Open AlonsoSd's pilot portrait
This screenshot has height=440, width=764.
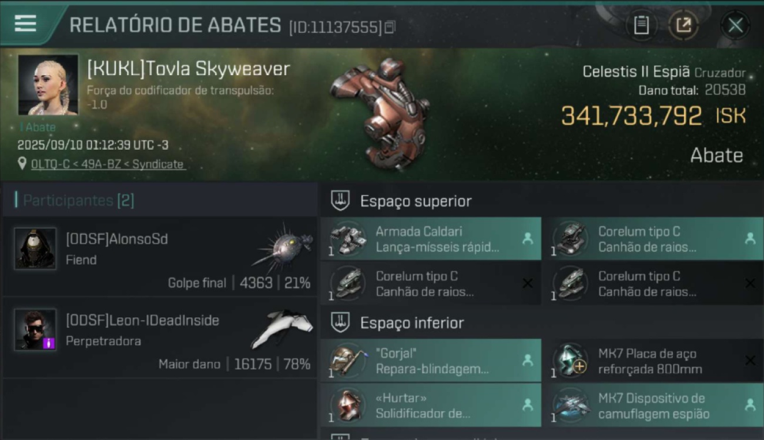pos(35,249)
